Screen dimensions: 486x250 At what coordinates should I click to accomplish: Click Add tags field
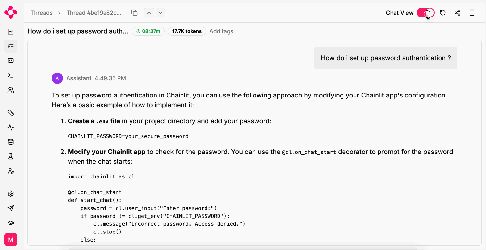coord(221,31)
